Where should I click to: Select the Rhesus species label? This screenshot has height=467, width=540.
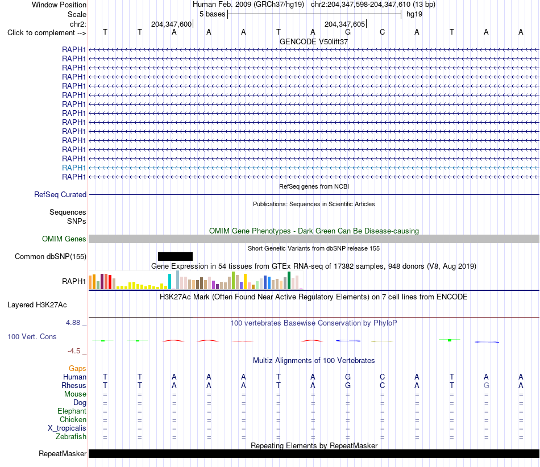[x=74, y=385]
